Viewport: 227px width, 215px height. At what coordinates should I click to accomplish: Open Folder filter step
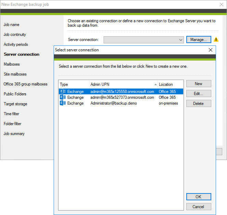tap(12, 124)
